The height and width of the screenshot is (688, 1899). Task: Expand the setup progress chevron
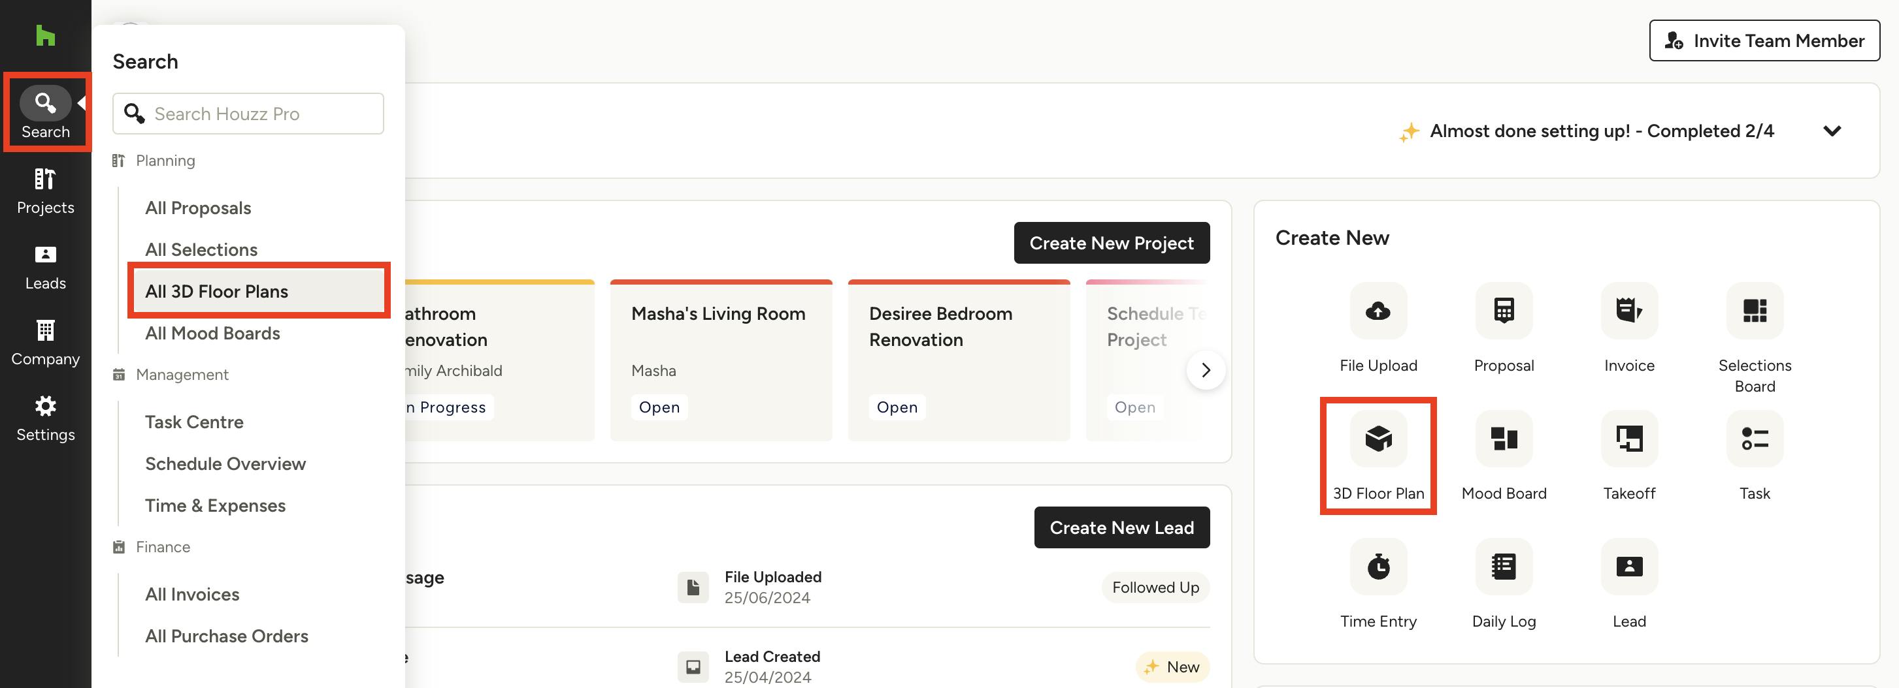point(1832,131)
